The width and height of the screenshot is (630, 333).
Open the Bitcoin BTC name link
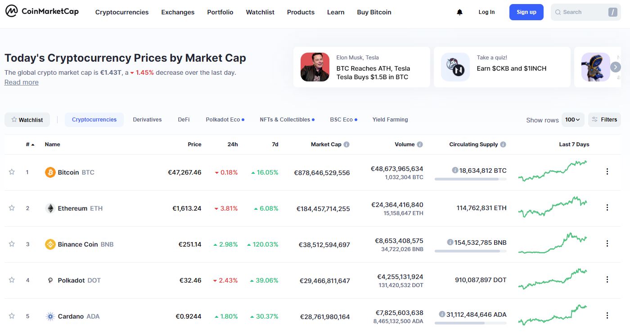70,172
